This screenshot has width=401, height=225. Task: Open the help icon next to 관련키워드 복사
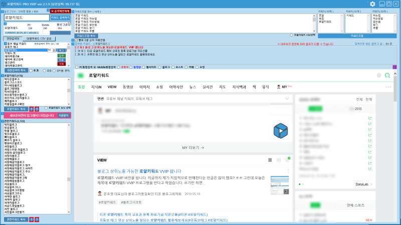pos(32,219)
